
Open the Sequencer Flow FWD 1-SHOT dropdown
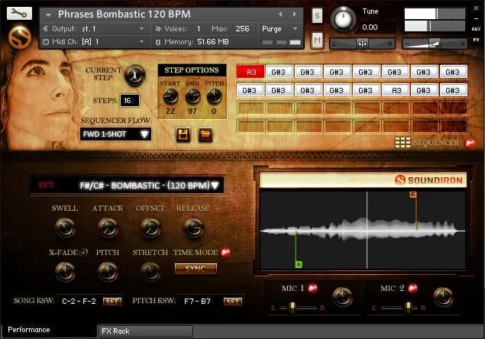click(115, 134)
